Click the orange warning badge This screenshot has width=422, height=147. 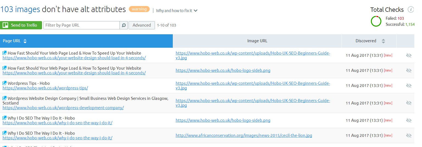coord(139,9)
